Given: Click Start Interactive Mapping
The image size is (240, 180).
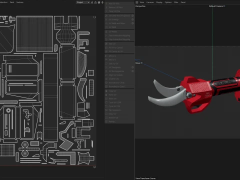Looking at the screenshot, I should tap(119, 35).
